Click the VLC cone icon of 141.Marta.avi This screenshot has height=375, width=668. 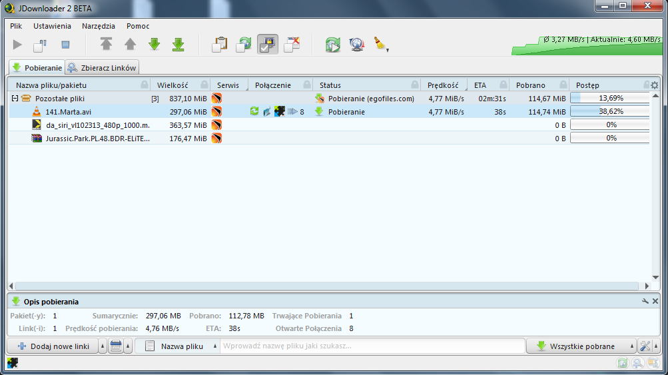pyautogui.click(x=37, y=112)
